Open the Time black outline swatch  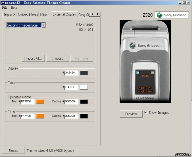click(84, 116)
